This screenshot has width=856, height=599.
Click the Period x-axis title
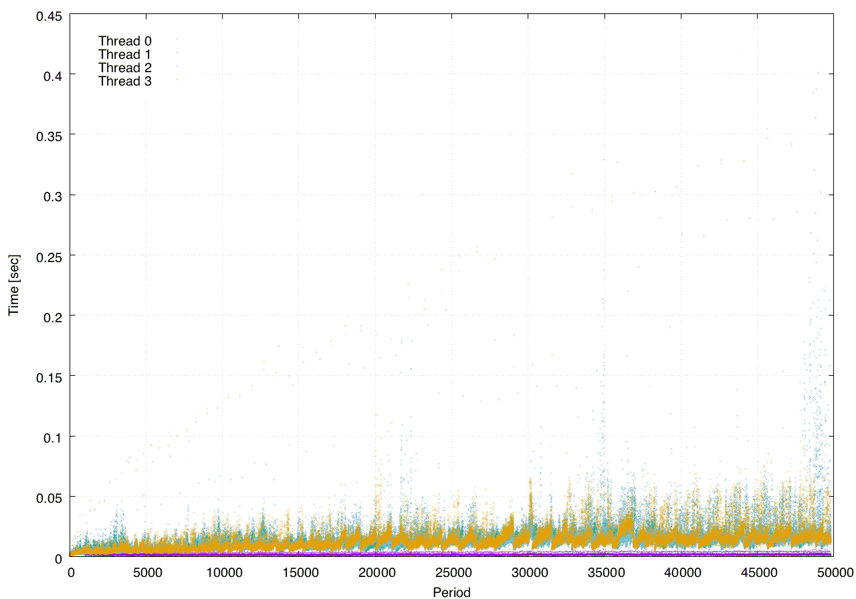[x=451, y=592]
